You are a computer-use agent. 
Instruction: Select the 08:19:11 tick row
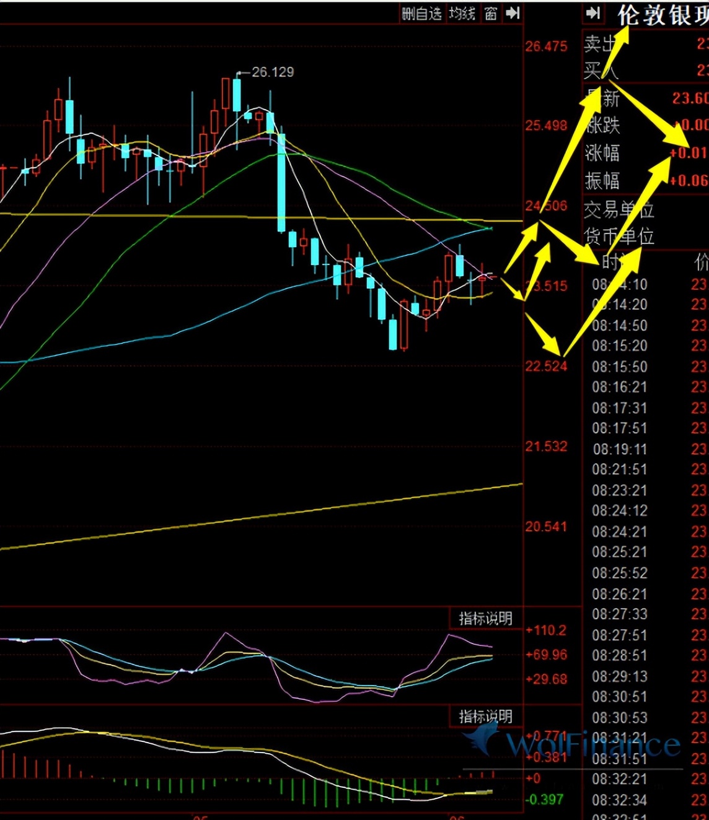[649, 449]
